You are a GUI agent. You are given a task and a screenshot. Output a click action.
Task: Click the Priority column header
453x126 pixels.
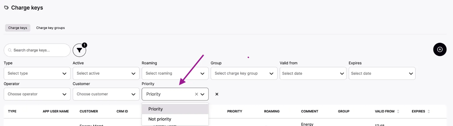tap(234, 111)
